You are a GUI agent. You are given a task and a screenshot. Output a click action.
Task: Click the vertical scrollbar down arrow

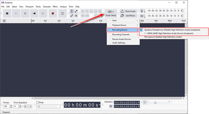(186, 95)
